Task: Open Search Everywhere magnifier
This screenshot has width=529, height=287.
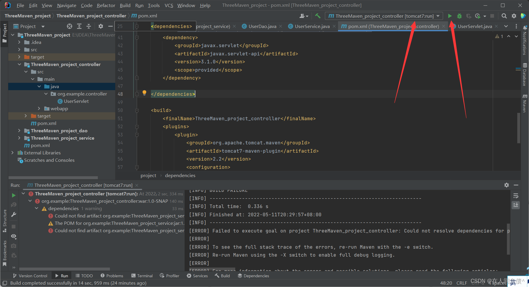Action: (504, 16)
